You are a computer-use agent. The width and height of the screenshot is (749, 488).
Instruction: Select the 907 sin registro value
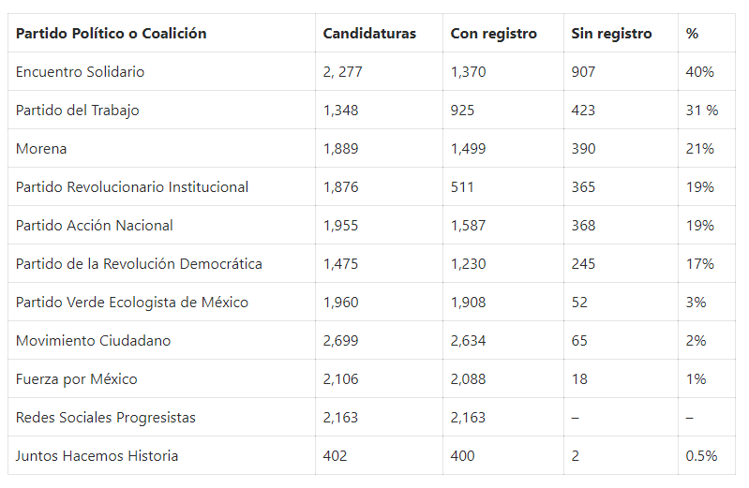pos(583,72)
